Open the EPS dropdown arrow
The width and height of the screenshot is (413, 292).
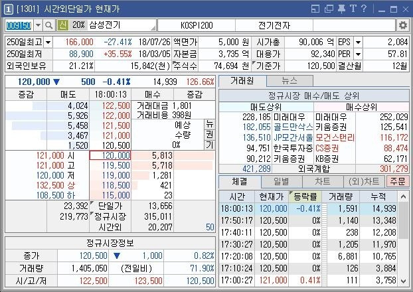[x=359, y=41]
